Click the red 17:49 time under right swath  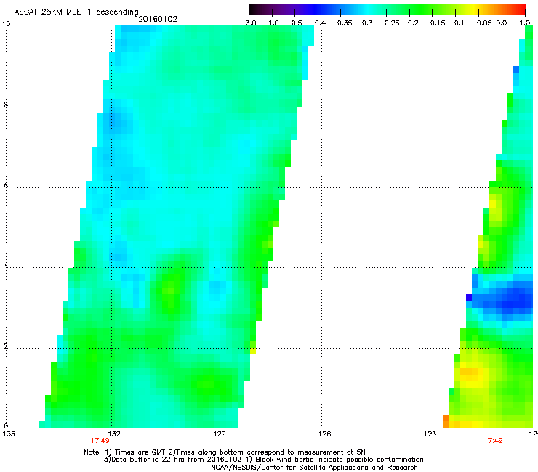[x=493, y=441]
